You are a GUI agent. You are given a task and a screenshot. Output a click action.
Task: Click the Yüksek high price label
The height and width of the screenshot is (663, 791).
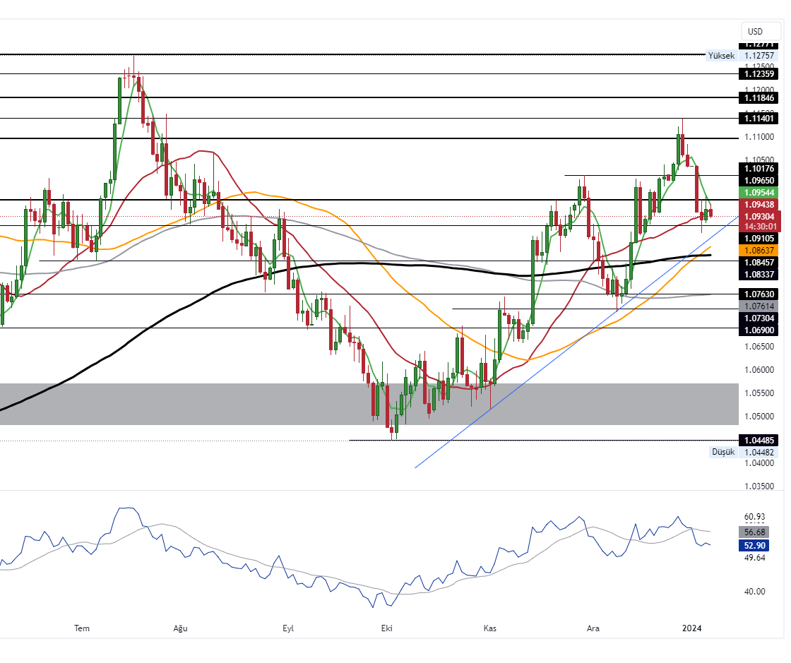pos(722,56)
